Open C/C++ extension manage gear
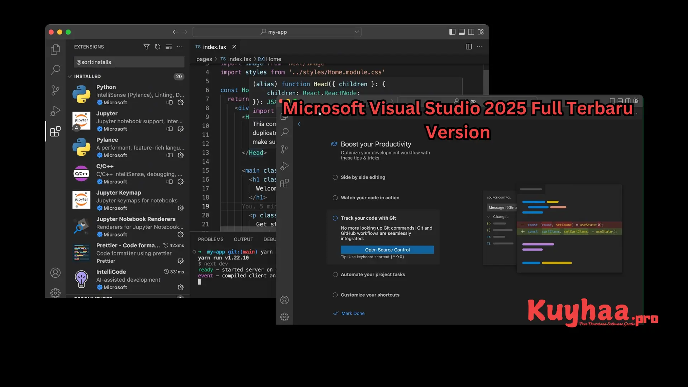Image resolution: width=688 pixels, height=387 pixels. click(181, 182)
